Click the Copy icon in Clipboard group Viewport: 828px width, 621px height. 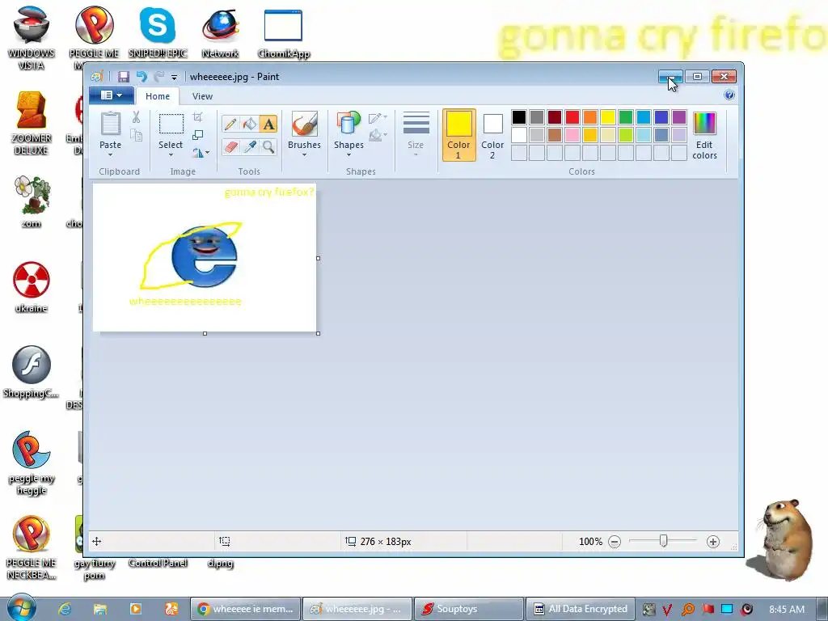point(136,136)
